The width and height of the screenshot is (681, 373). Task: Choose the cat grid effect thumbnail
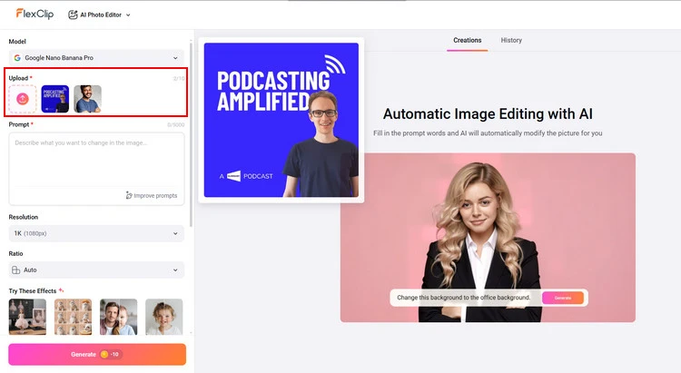73,317
